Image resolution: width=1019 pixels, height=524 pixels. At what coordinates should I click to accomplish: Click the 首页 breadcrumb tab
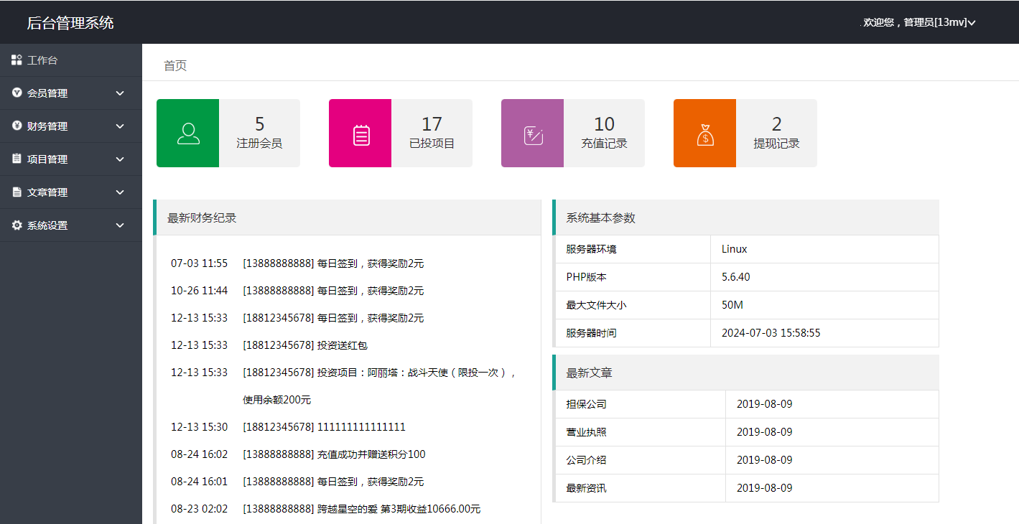(175, 65)
